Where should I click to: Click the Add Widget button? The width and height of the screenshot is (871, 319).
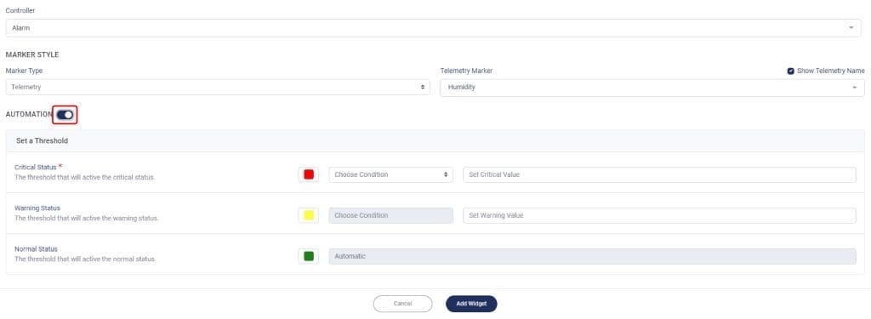click(x=471, y=304)
